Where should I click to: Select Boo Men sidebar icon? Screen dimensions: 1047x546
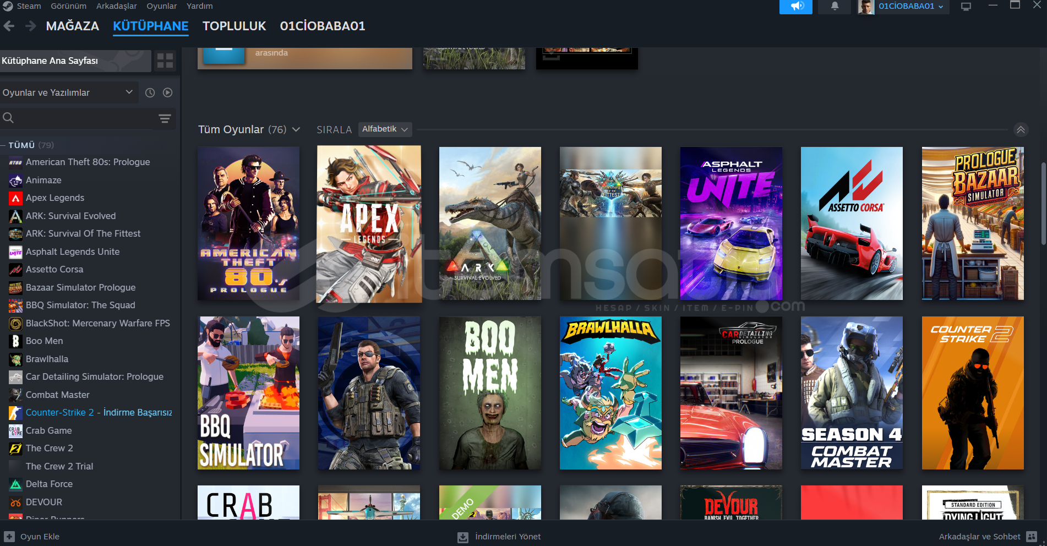pyautogui.click(x=15, y=341)
